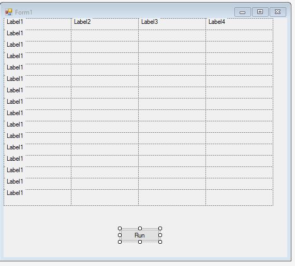Click the right-middle resize handle of Run button
Screen dimensions: 295x266
tap(160, 235)
